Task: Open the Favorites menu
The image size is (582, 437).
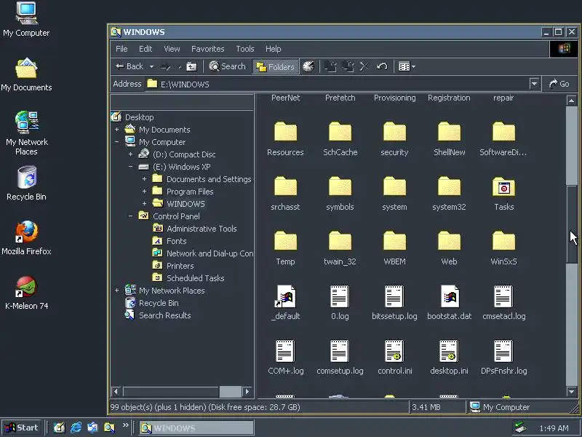Action: point(208,49)
